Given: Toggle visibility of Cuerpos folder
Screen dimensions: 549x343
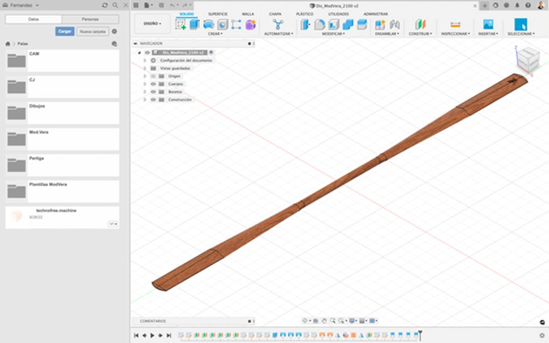Looking at the screenshot, I should [x=153, y=84].
